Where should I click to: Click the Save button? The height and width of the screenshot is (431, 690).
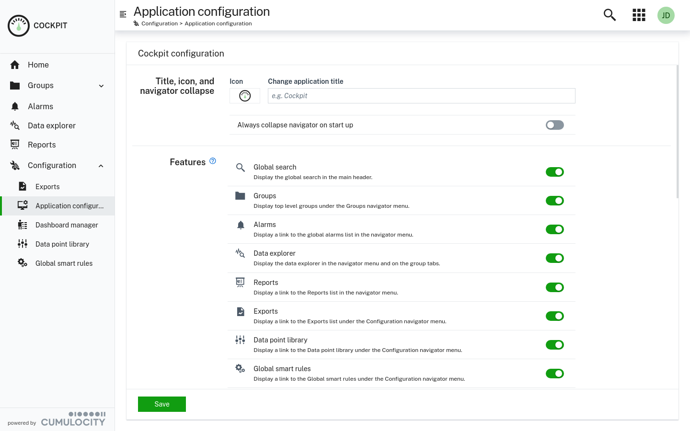point(161,404)
